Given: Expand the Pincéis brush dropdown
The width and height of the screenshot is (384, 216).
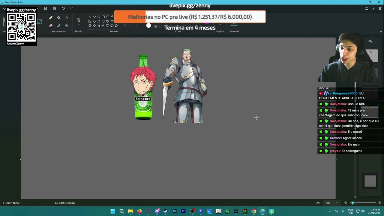Looking at the screenshot, I should (x=79, y=25).
